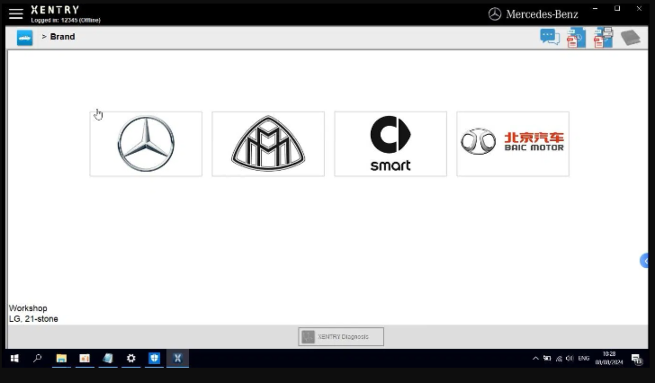Select the Mercedes-Benz star brand tile

(146, 144)
